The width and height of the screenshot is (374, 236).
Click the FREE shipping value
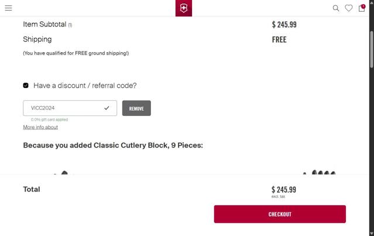[x=279, y=40]
